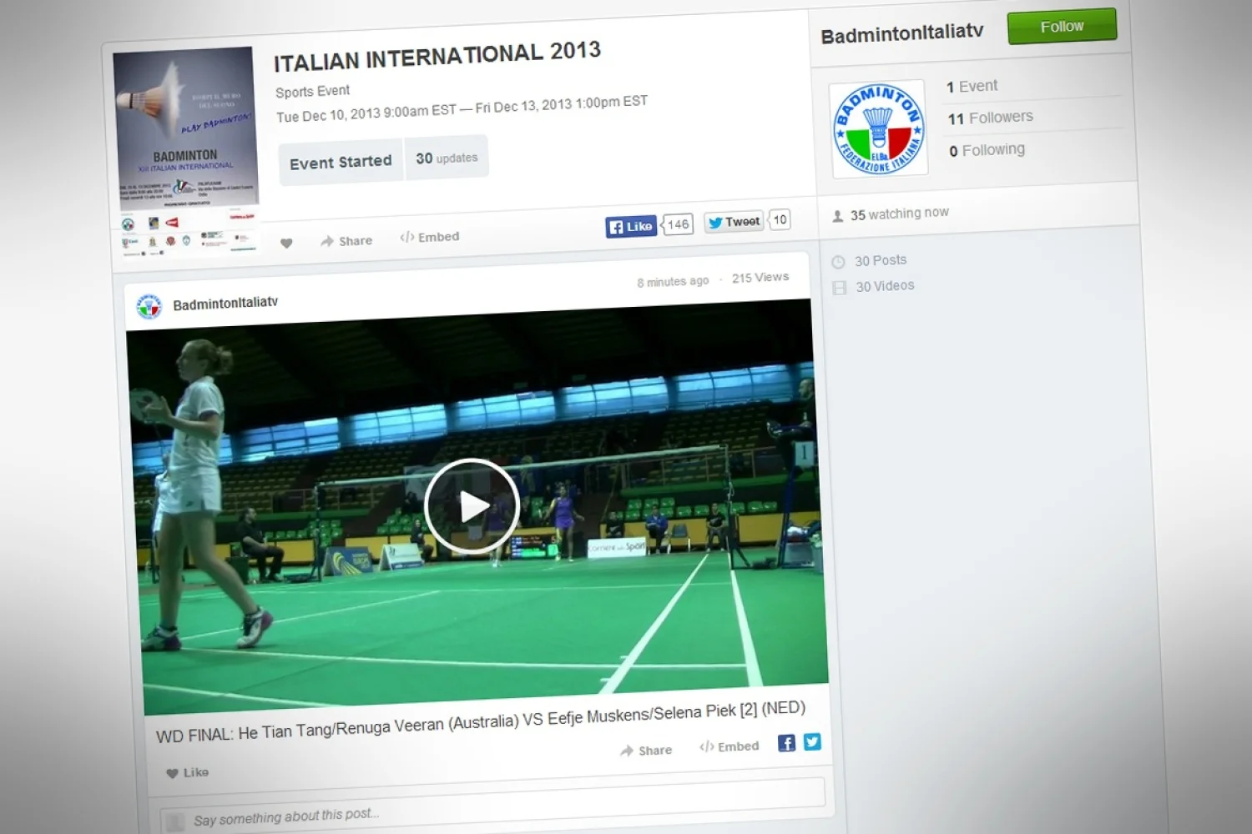
Task: Click the heart icon under event poster
Action: (286, 244)
